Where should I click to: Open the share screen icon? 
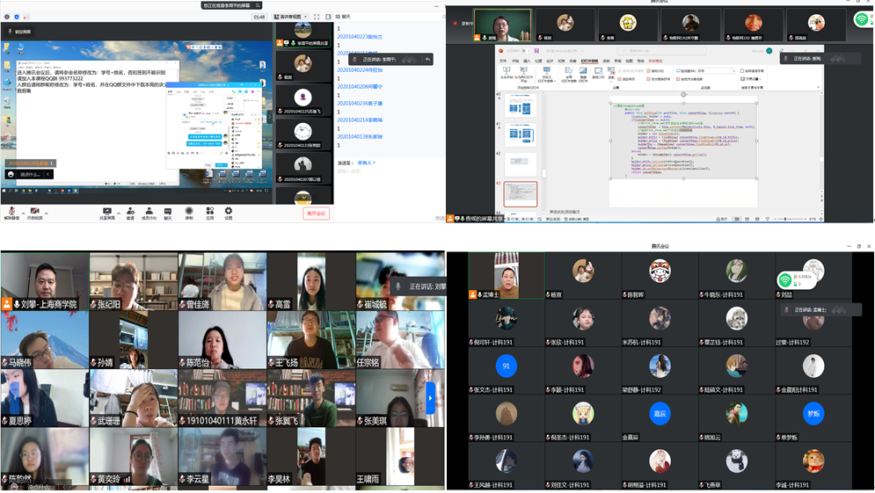(x=107, y=211)
